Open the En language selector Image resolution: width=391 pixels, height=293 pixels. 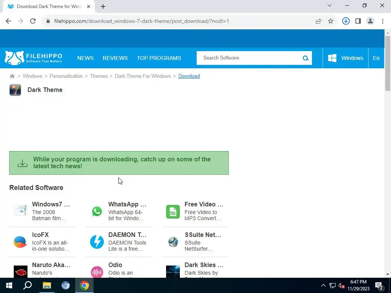376,58
